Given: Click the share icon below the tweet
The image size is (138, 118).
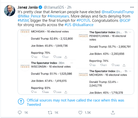Looking at the screenshot, I should pos(113,113).
